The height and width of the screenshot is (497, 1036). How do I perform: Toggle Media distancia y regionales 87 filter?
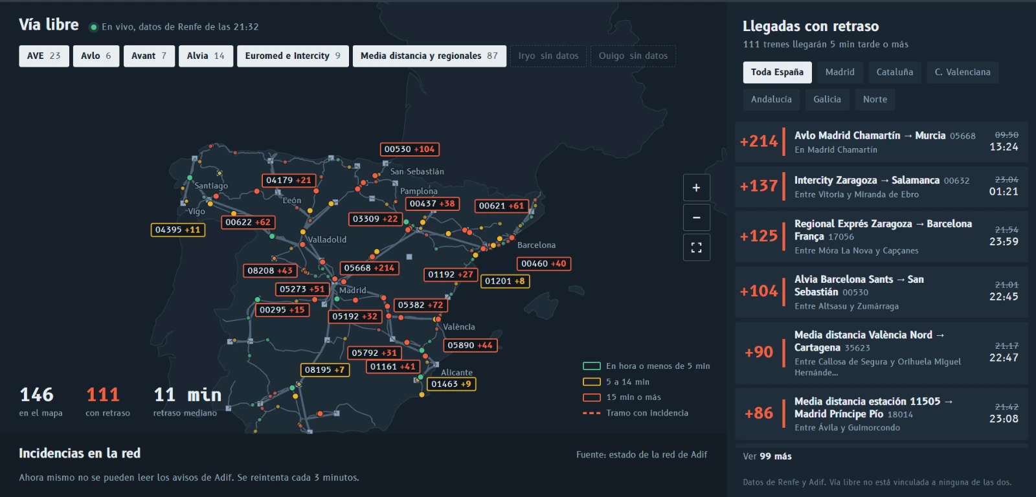(429, 56)
